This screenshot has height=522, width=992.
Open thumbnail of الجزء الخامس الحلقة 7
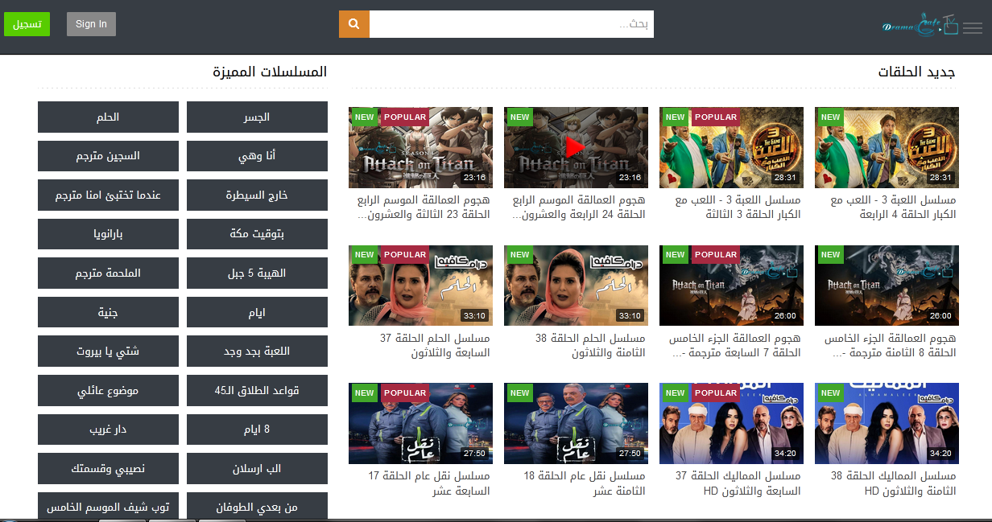coord(731,286)
